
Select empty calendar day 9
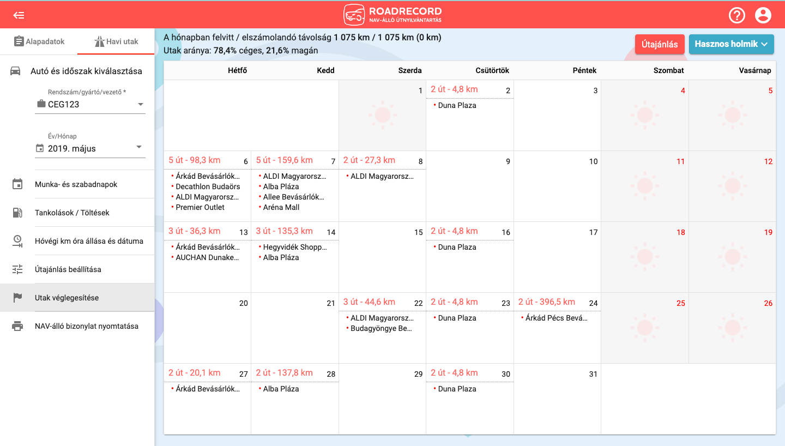point(470,186)
